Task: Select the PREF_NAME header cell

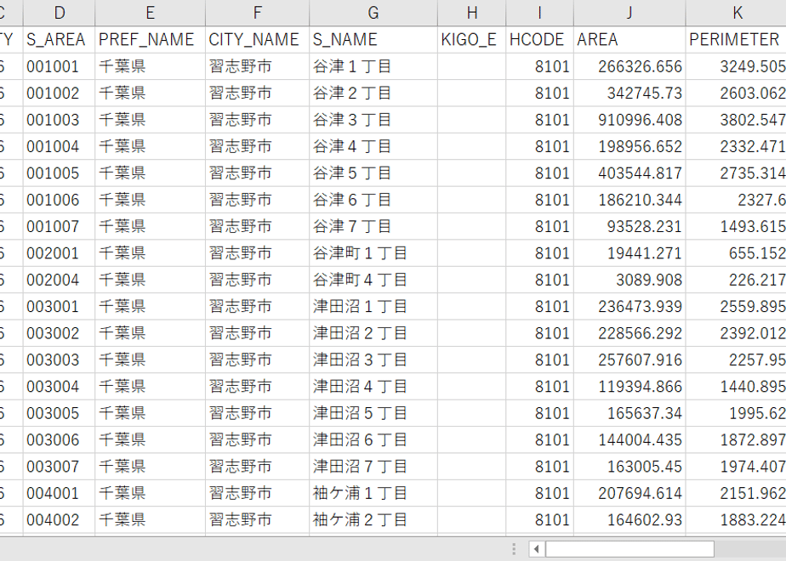Action: (150, 40)
